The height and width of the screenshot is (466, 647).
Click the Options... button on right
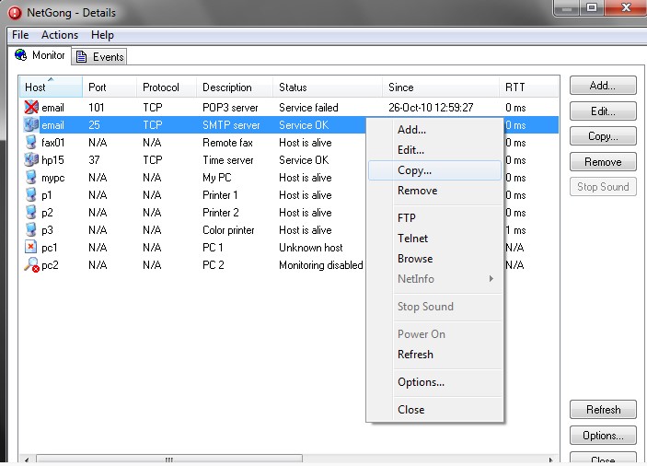pyautogui.click(x=603, y=436)
